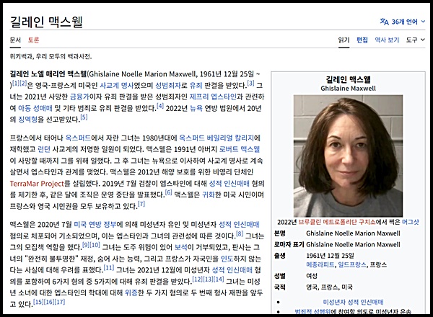Open the 로버트 맥스웰 link
This screenshot has height=317, width=433.
239,149
